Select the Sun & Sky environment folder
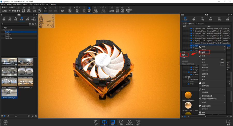 pyautogui.click(x=9, y=38)
